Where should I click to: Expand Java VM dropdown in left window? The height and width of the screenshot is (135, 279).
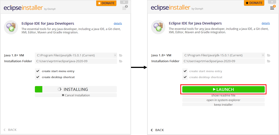click(x=115, y=55)
